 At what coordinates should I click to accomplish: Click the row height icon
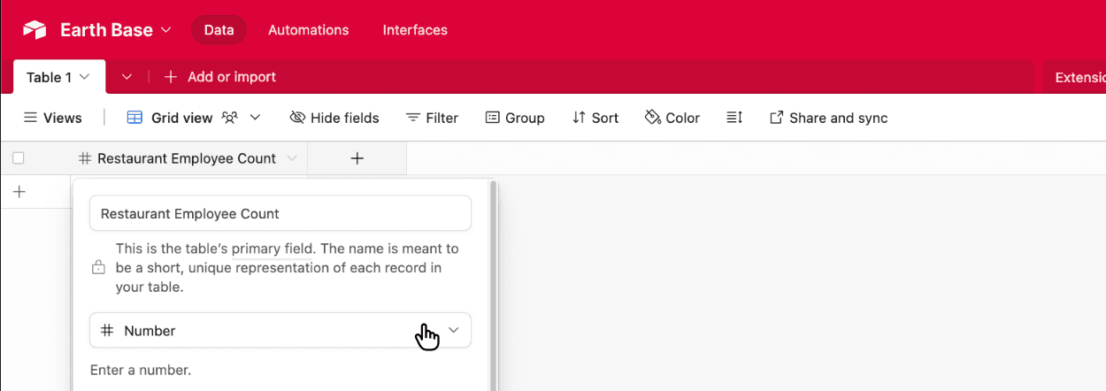pyautogui.click(x=734, y=118)
